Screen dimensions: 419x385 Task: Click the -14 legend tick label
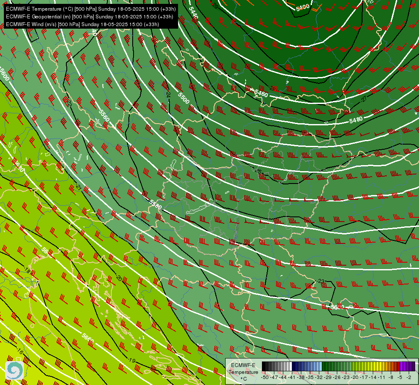[x=373, y=377]
